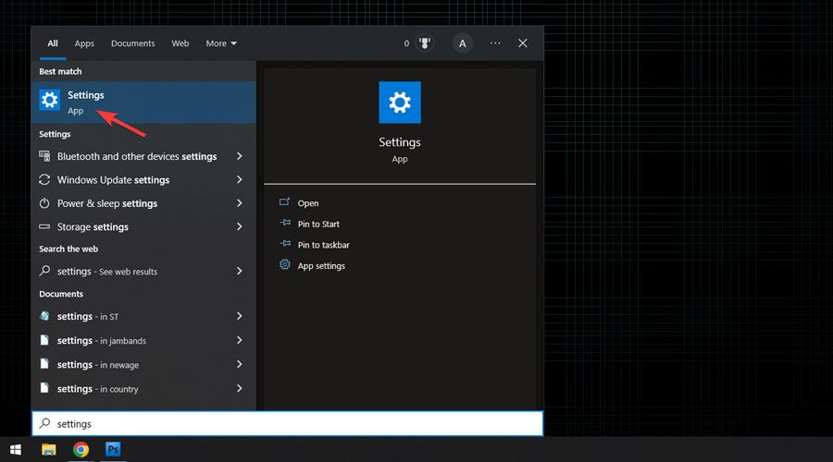Open Windows Update settings result
This screenshot has height=462, width=833.
(143, 180)
